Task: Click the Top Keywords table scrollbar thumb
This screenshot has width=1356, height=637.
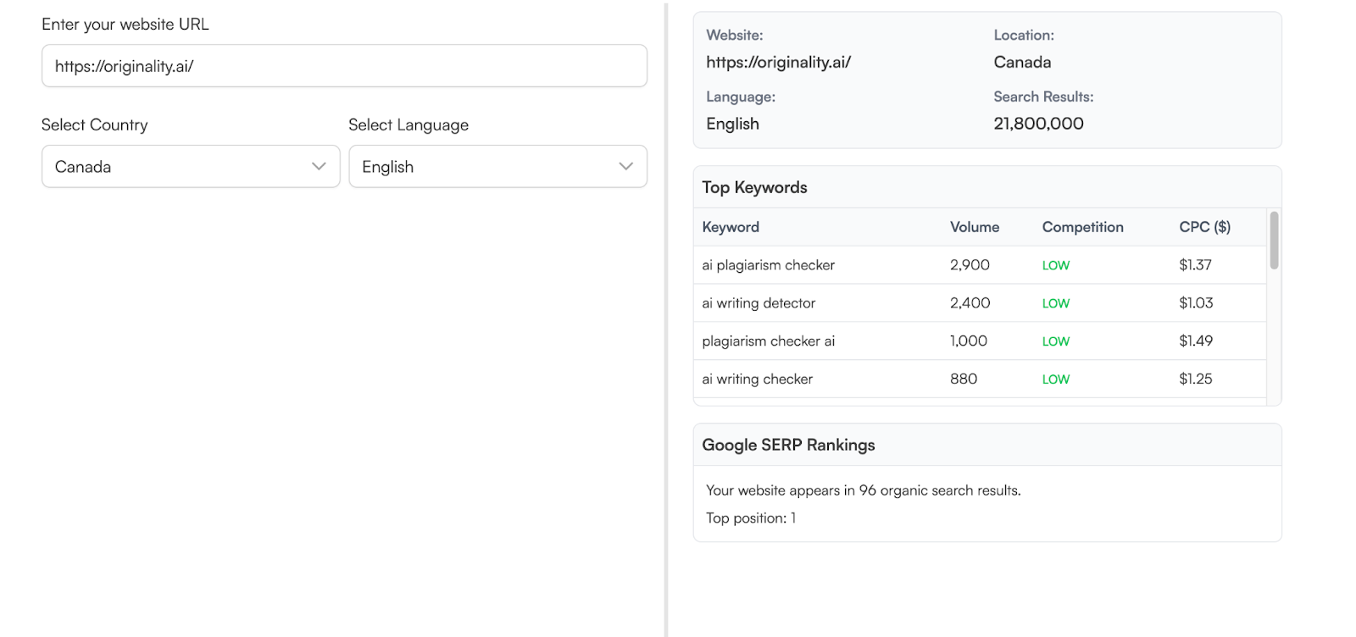Action: (1274, 241)
